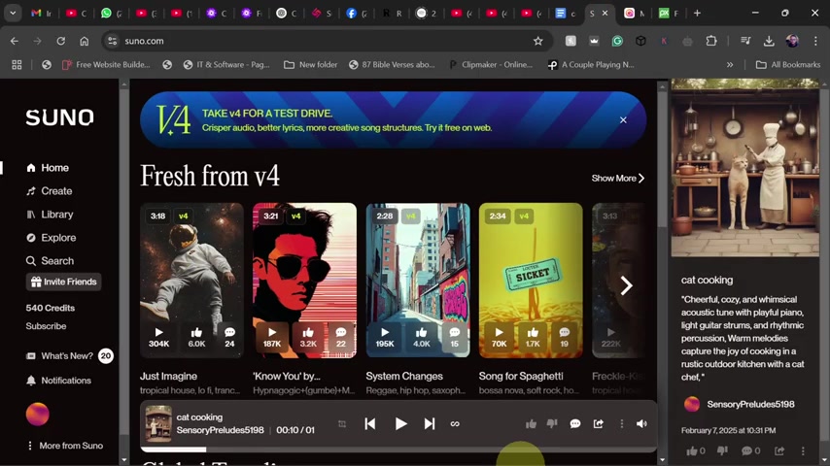The width and height of the screenshot is (830, 466).
Task: Open the Create page in sidebar
Action: pyautogui.click(x=50, y=191)
